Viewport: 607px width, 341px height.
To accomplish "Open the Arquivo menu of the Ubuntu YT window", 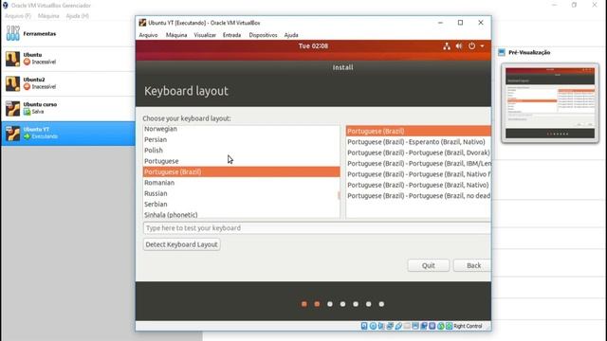I will [148, 35].
